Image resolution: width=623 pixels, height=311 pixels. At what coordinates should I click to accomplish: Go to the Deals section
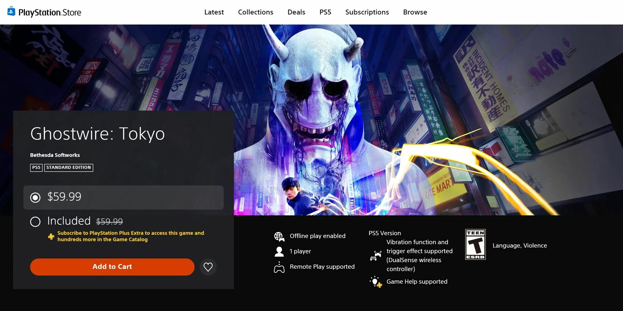[x=296, y=12]
